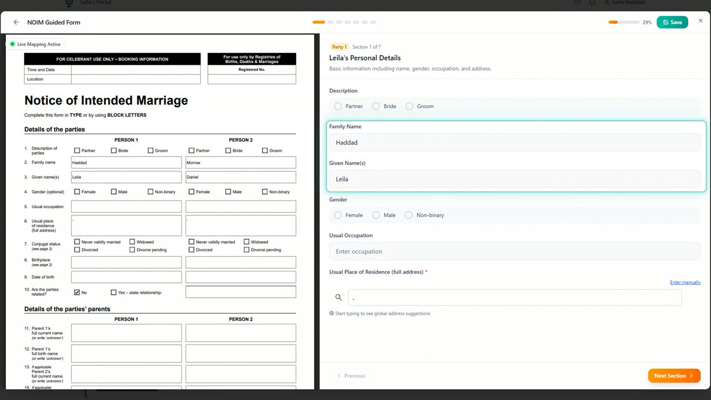This screenshot has height=400, width=711.
Task: Click the Time and Date booking field
Action: (x=136, y=70)
